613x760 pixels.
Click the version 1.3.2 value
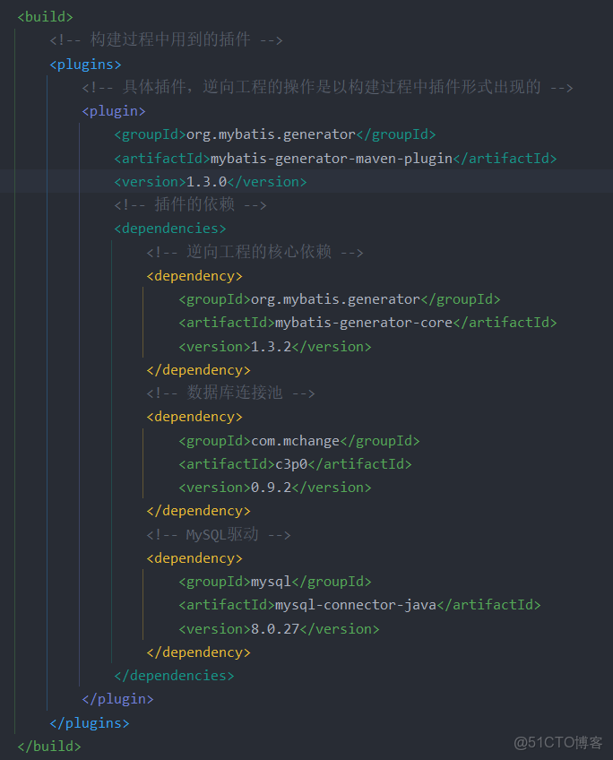click(273, 346)
